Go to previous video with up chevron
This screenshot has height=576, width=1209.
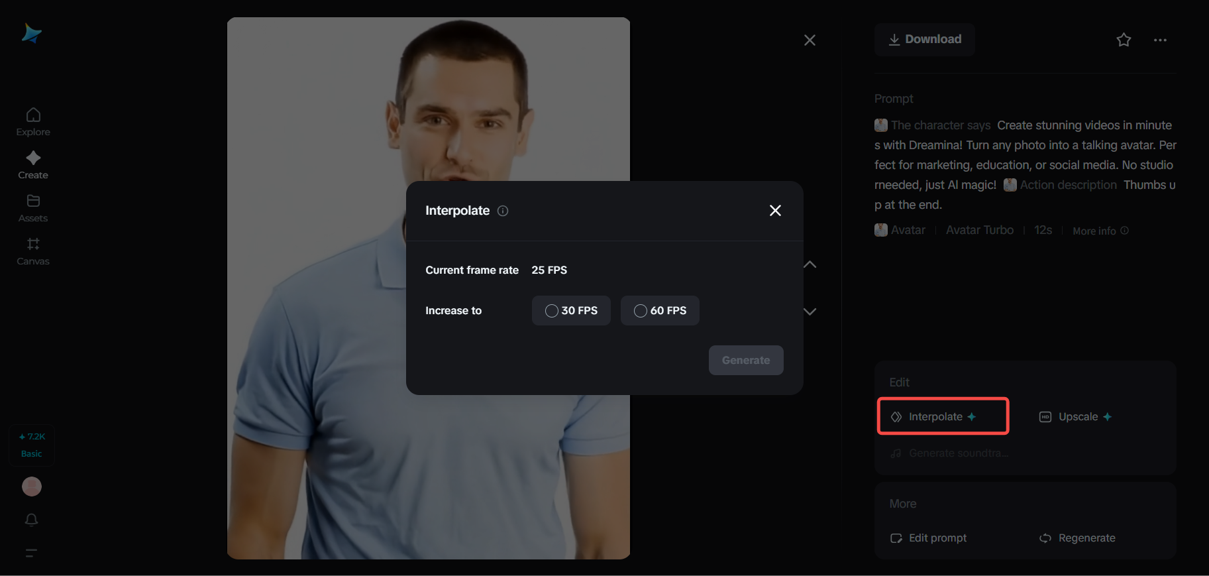pyautogui.click(x=810, y=264)
